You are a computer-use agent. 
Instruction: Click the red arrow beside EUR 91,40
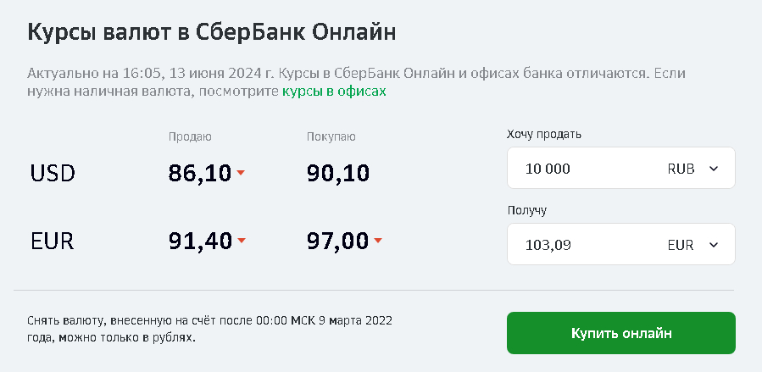[242, 241]
